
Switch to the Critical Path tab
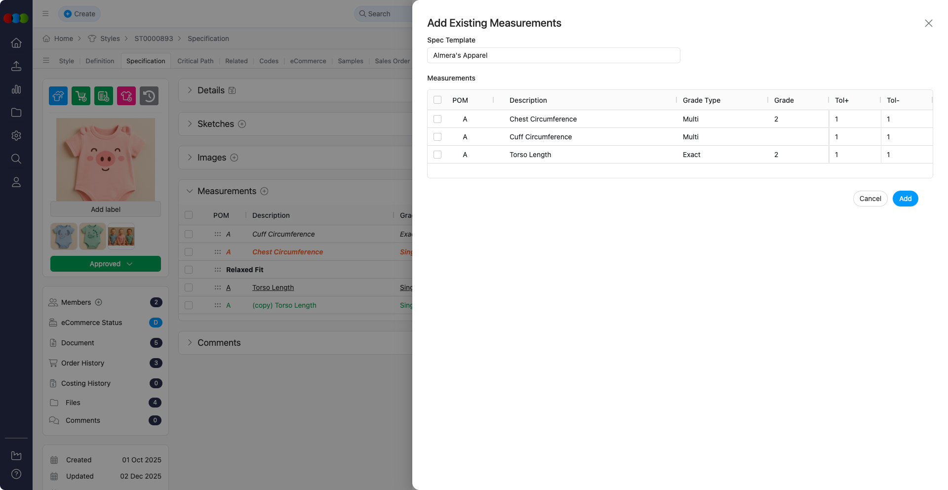(196, 61)
